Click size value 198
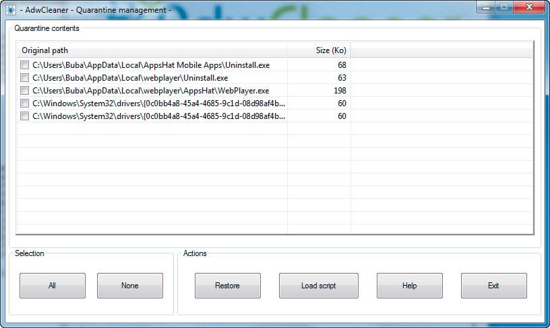Viewport: 550px width, 328px height. 340,91
